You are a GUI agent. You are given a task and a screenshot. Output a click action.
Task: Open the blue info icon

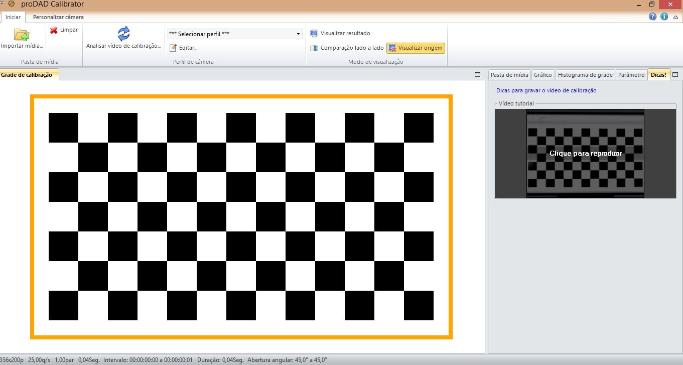tap(664, 17)
